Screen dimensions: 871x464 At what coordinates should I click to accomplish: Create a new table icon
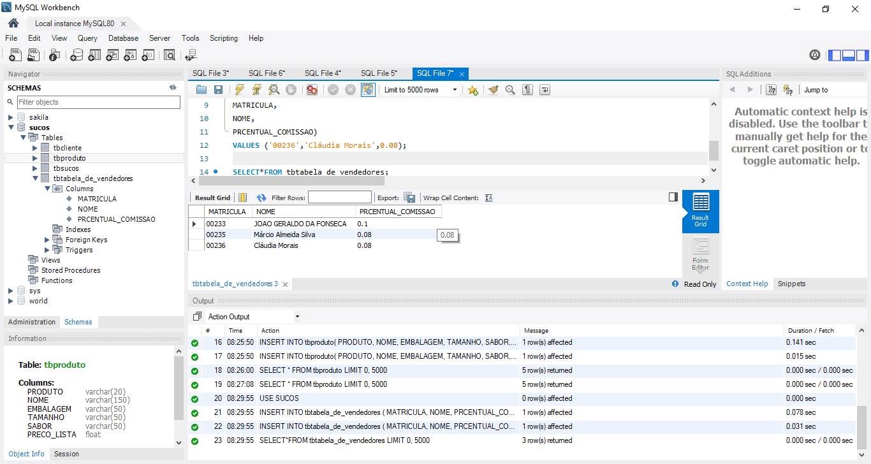tap(94, 55)
